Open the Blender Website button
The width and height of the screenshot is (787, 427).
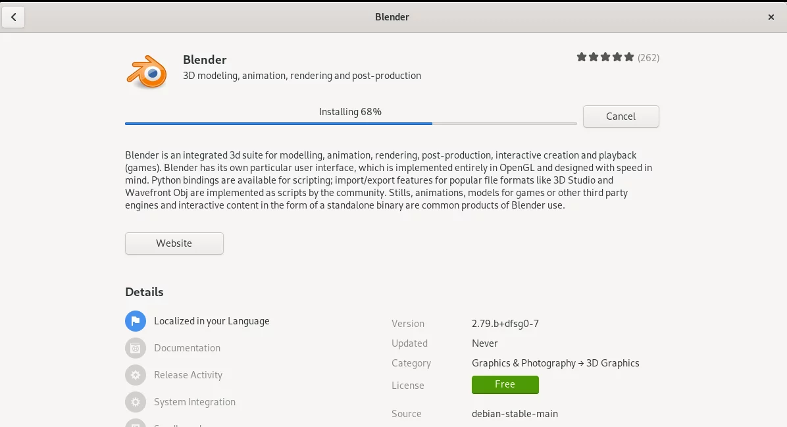tap(174, 243)
